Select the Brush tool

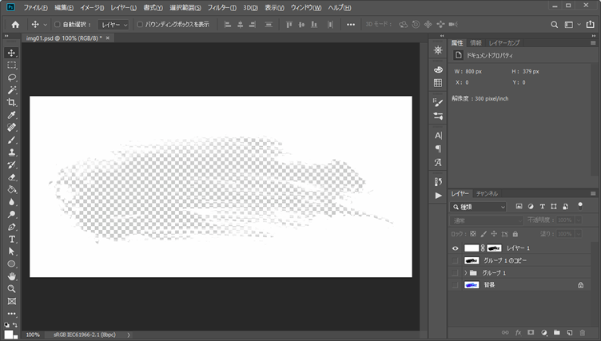pyautogui.click(x=11, y=140)
